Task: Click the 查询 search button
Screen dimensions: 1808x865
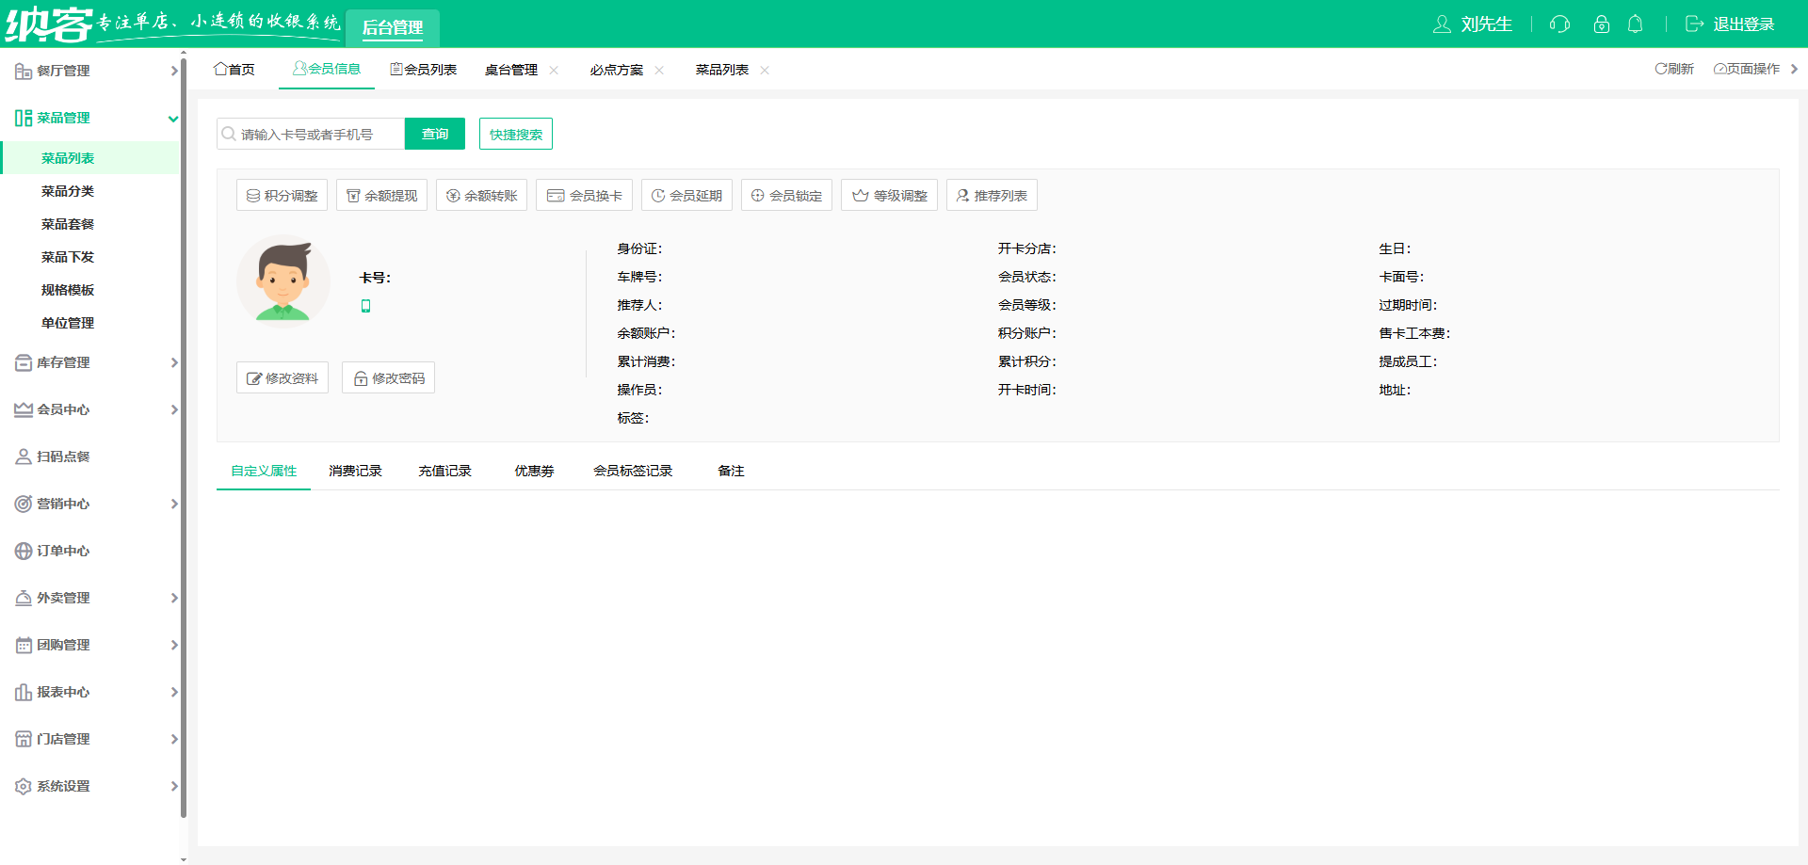Action: [434, 134]
